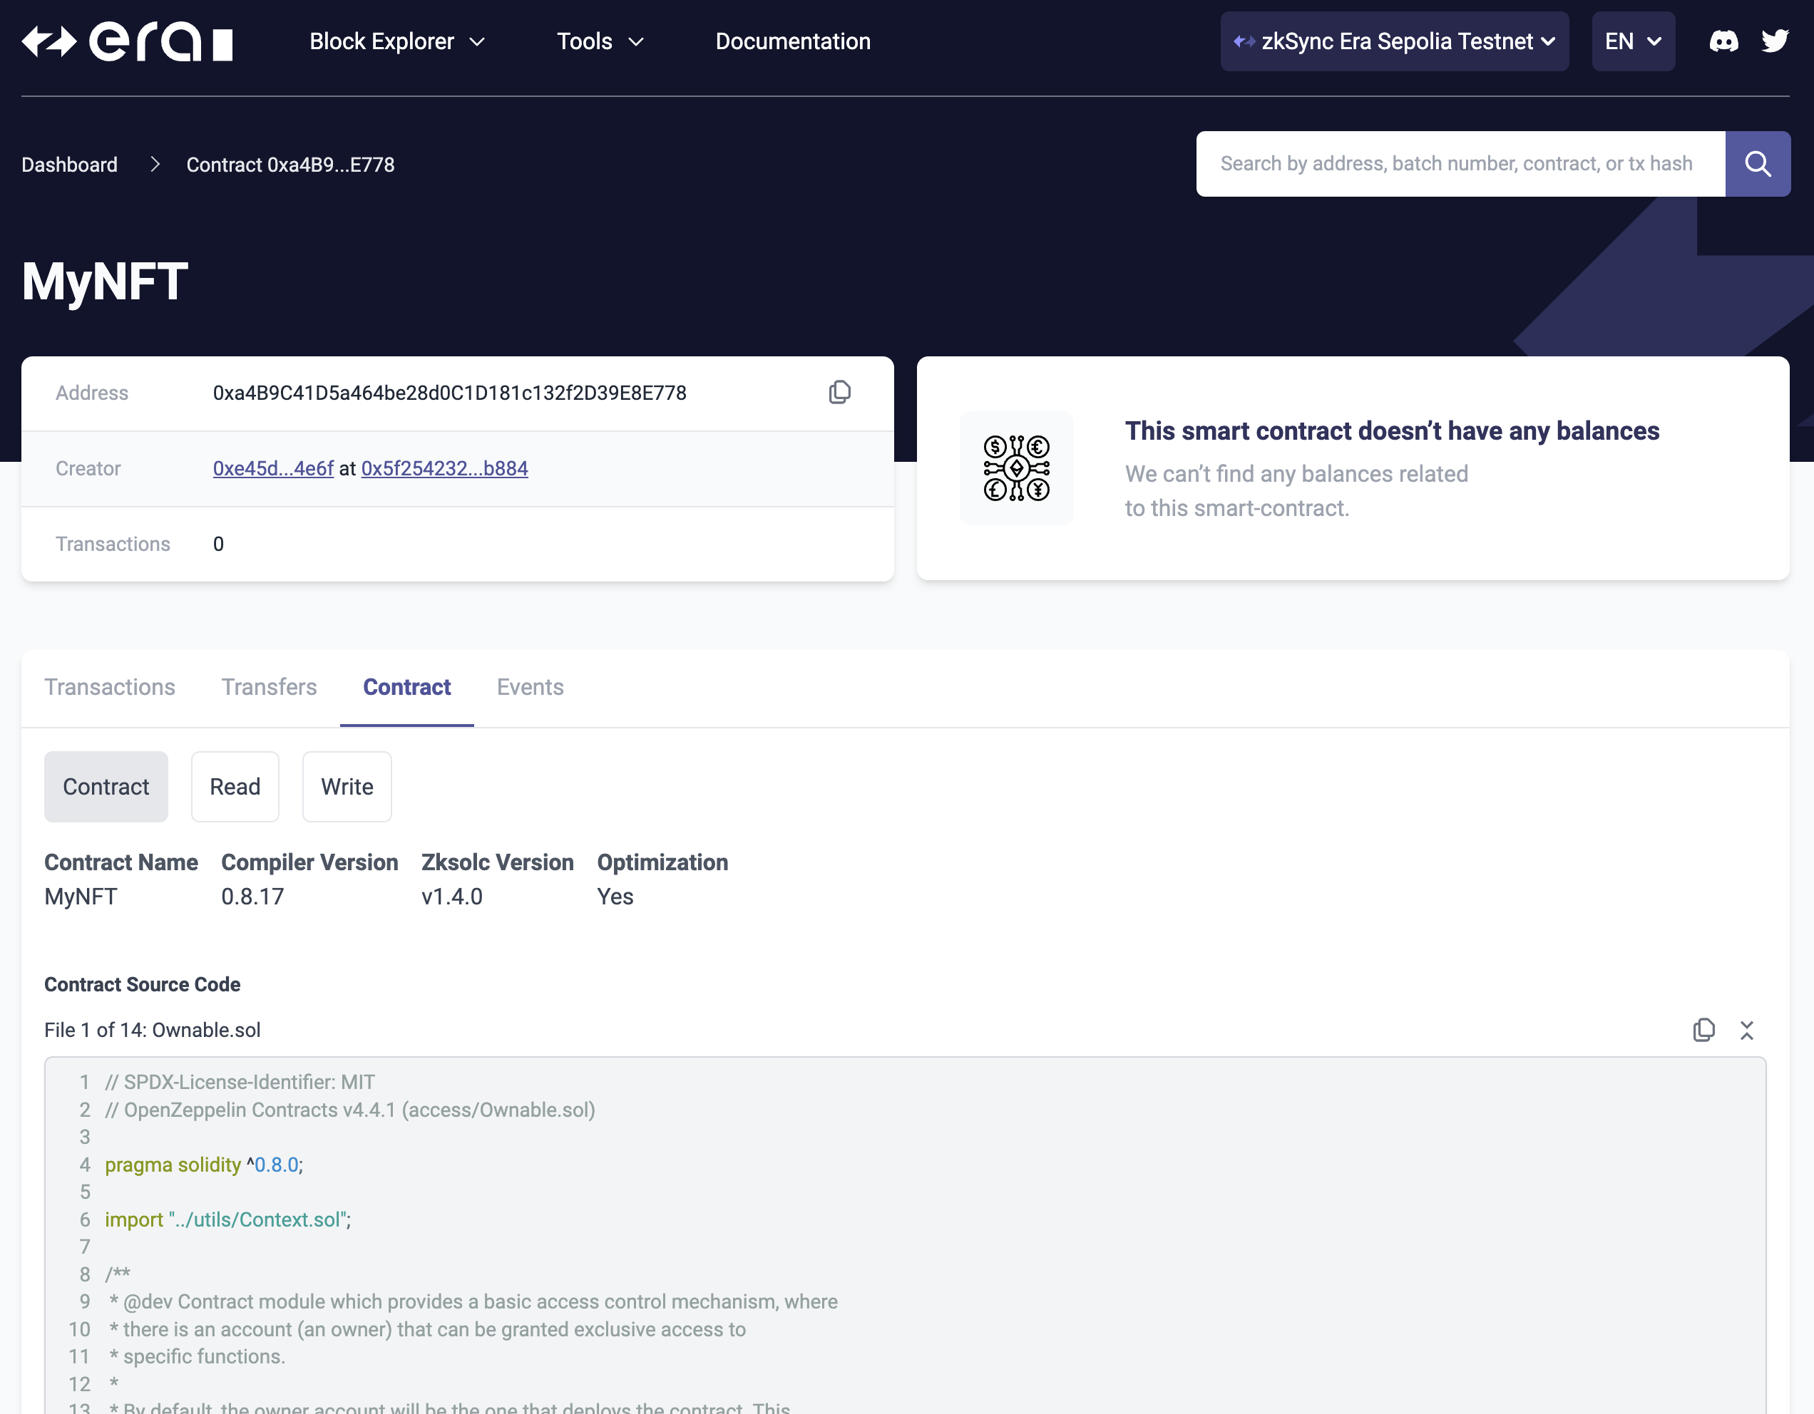Click compiler version value 0.8.17
The height and width of the screenshot is (1414, 1814).
pyautogui.click(x=252, y=897)
